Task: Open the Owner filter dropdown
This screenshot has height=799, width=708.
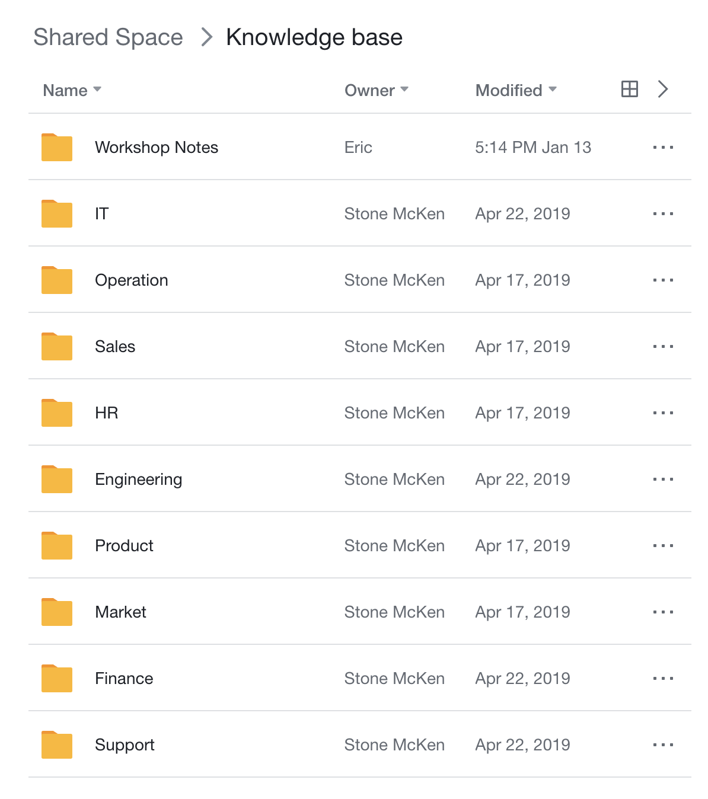Action: tap(377, 90)
